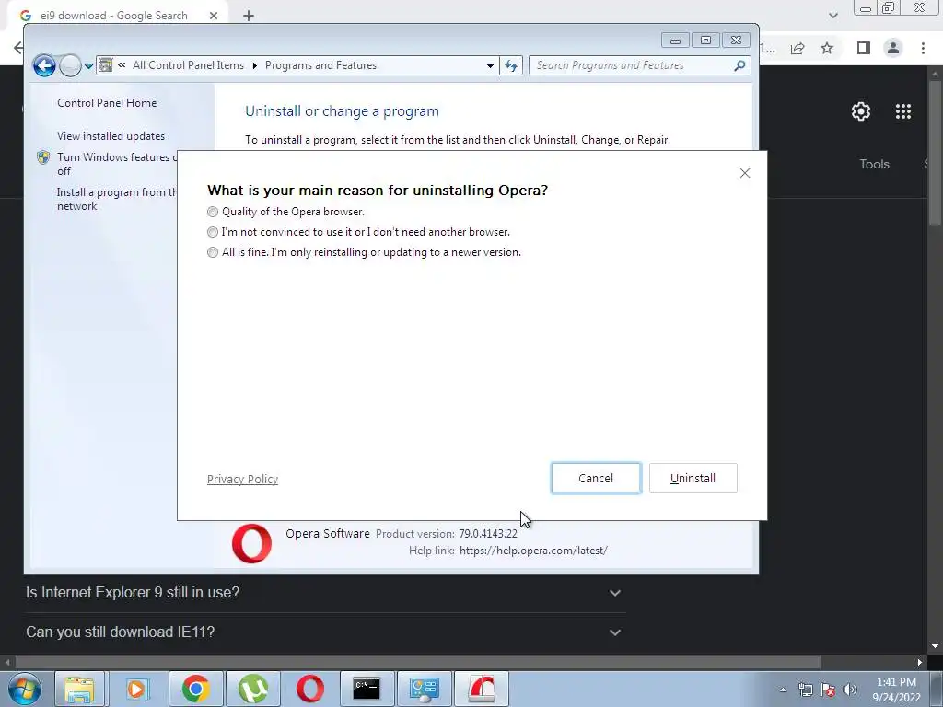Expand 'Can you still download IE11?' question
Image resolution: width=943 pixels, height=707 pixels.
click(x=323, y=632)
